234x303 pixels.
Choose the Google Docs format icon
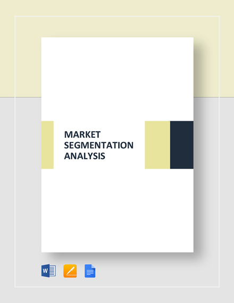coord(90,271)
